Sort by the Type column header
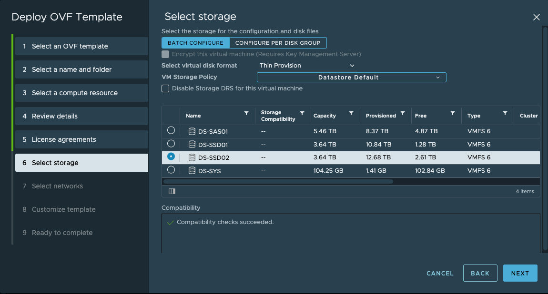548x294 pixels. click(474, 116)
